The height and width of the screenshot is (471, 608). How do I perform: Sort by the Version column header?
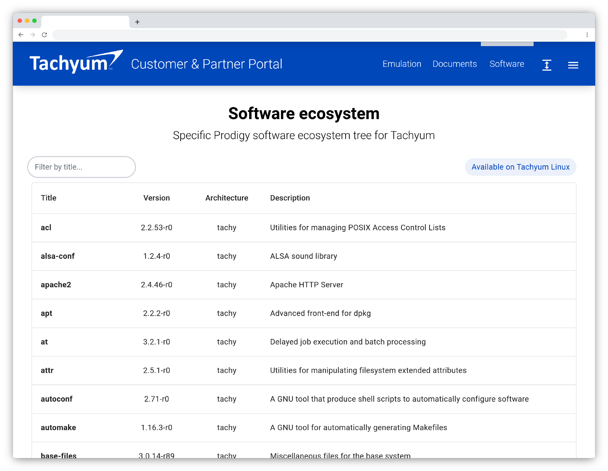click(x=156, y=198)
